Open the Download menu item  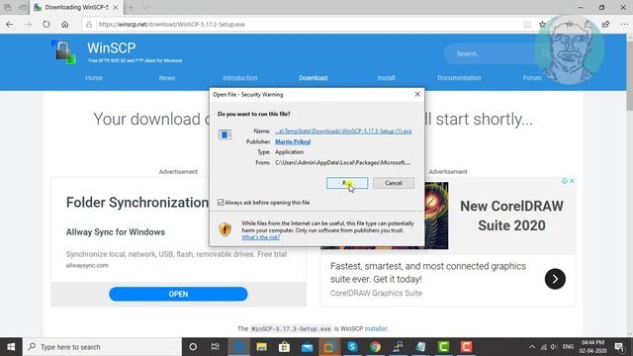pyautogui.click(x=314, y=78)
